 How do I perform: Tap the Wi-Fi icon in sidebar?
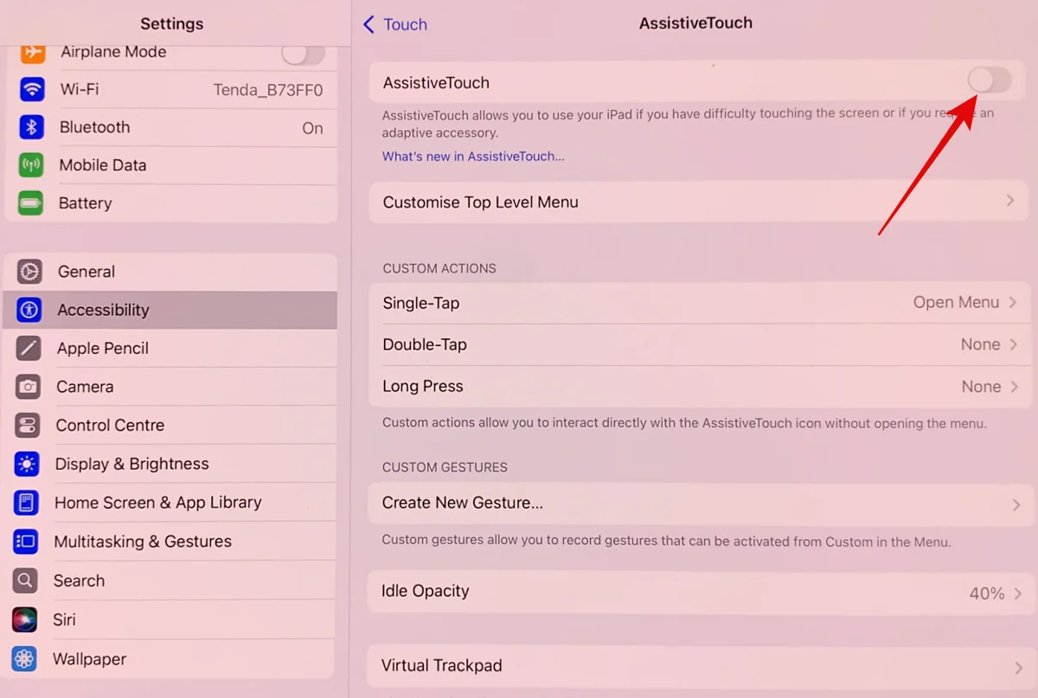tap(32, 89)
